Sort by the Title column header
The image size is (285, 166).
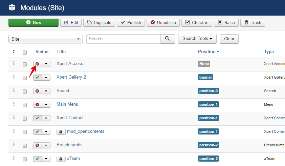click(61, 51)
